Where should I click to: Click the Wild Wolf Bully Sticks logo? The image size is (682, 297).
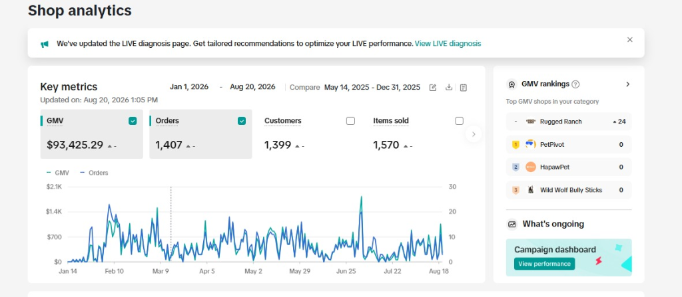(531, 190)
